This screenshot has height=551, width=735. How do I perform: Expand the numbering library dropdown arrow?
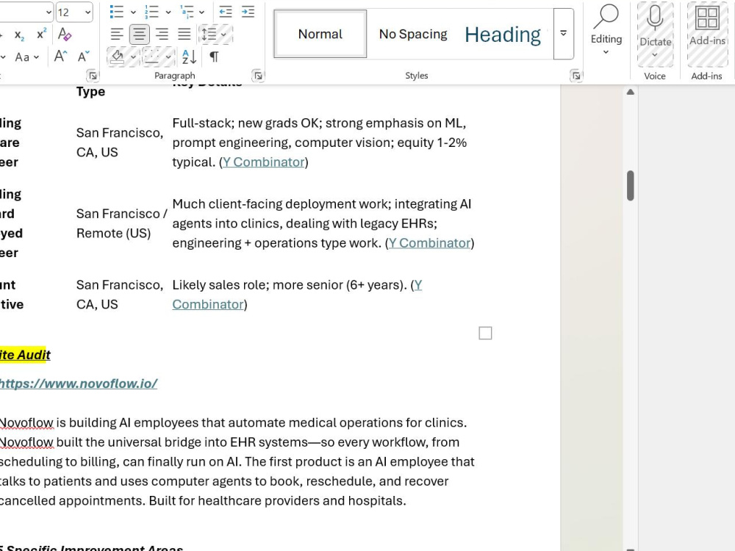[x=168, y=12]
